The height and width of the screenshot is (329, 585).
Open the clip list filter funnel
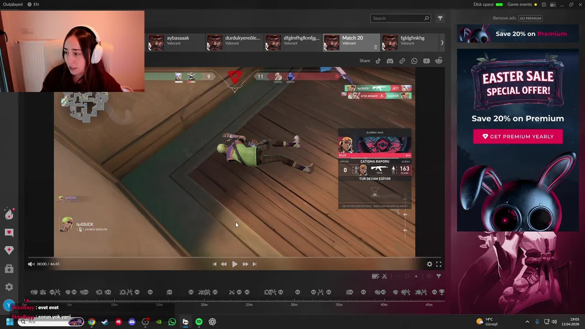[x=440, y=18]
